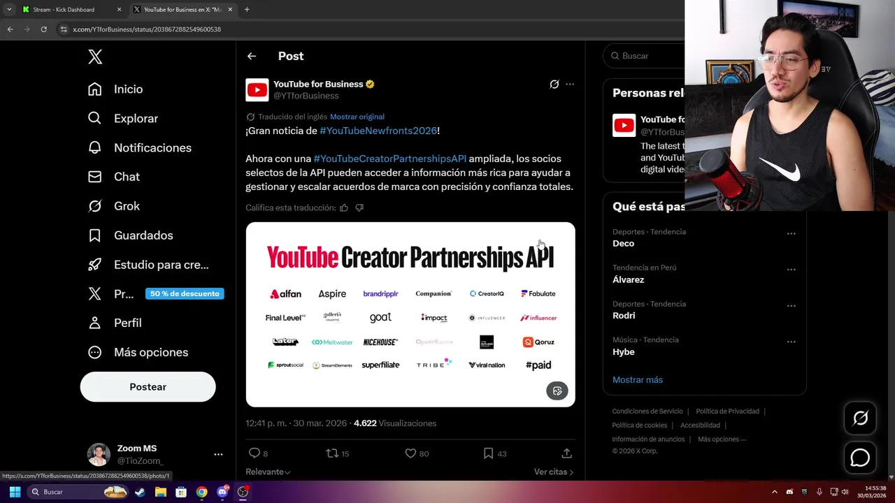
Task: Go back with the Post arrow
Action: click(252, 56)
